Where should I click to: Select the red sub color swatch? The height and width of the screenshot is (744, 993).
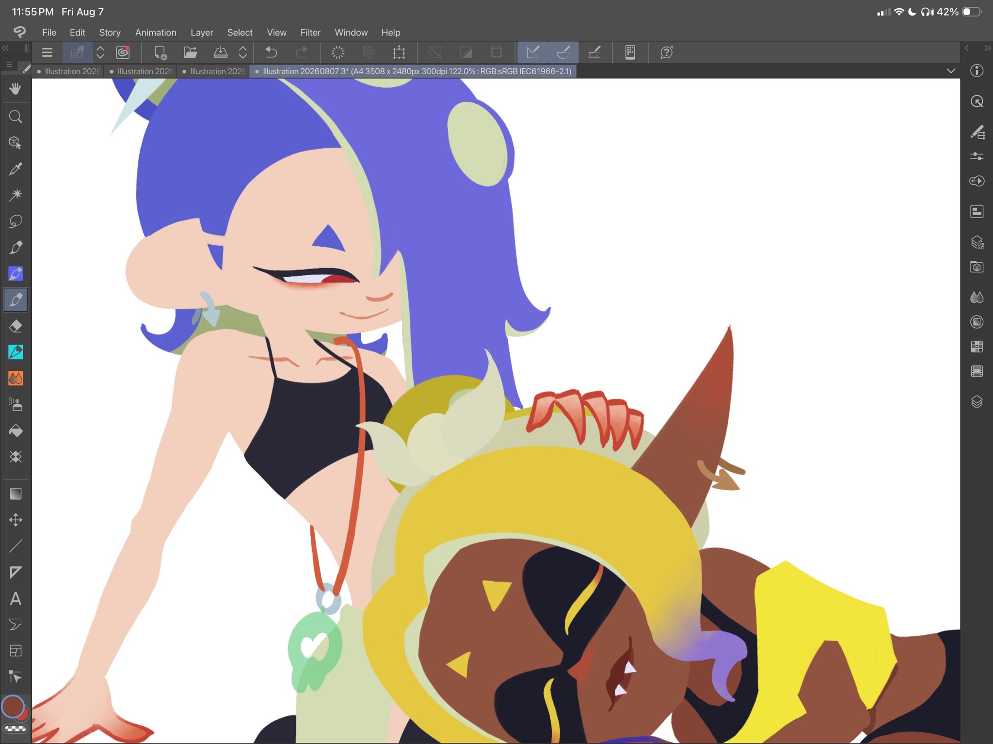pos(24,715)
